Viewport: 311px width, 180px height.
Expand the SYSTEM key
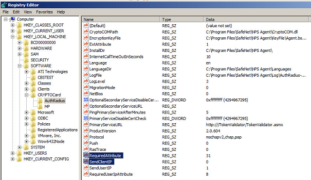19,147
